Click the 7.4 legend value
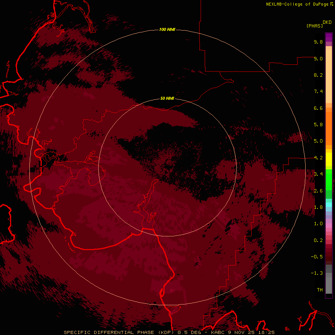Viewport: 335px width, 335px height. [318, 92]
